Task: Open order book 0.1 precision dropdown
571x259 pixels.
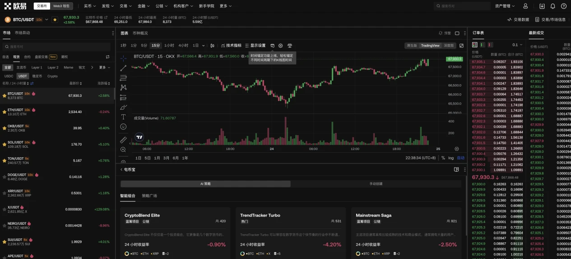Action: click(517, 45)
